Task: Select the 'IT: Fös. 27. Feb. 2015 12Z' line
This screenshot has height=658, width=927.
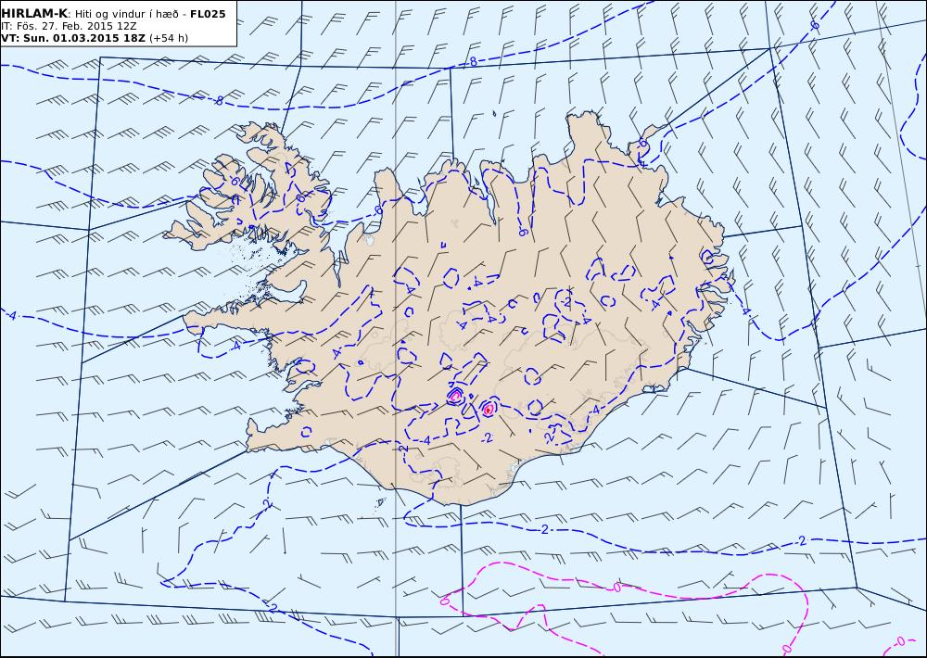Action: point(69,26)
